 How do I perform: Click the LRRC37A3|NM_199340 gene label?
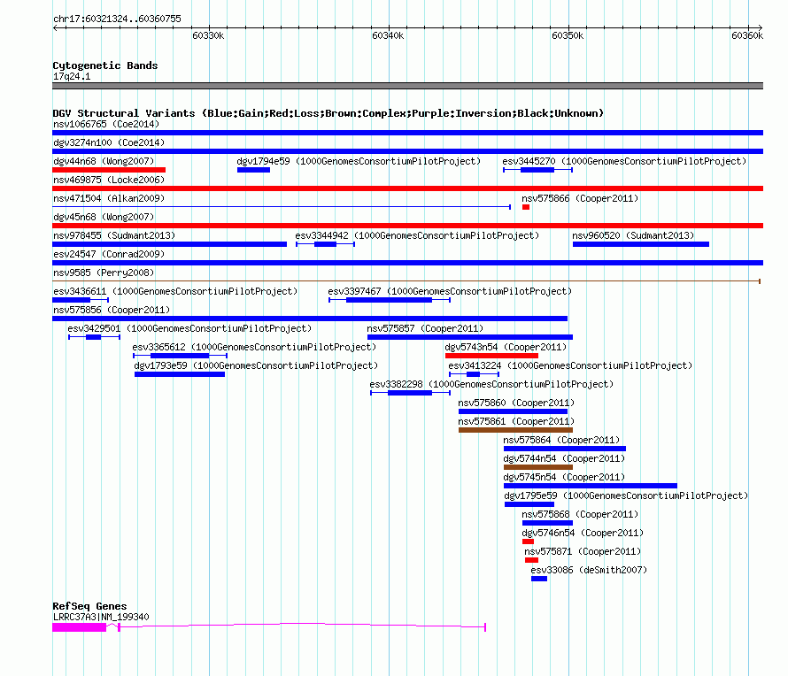[x=101, y=617]
